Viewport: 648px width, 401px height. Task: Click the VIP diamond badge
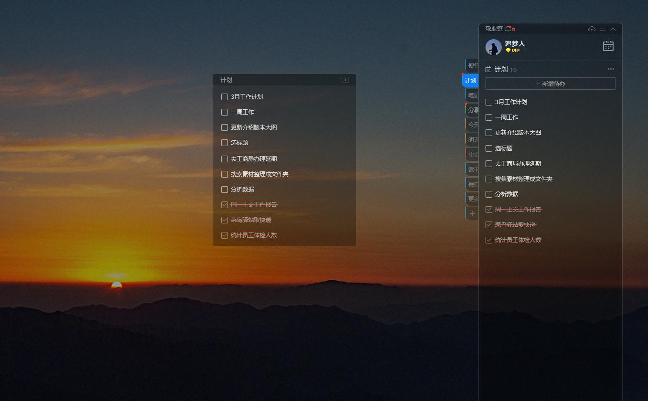click(512, 50)
